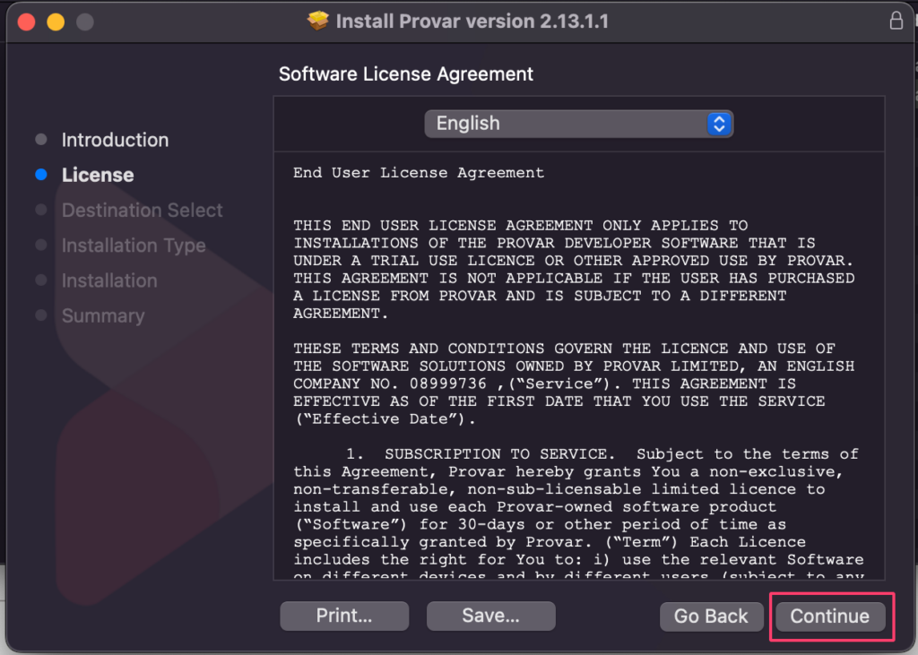Screen dimensions: 918x655
Task: Minimize the installer with the yellow button
Action: pos(56,22)
